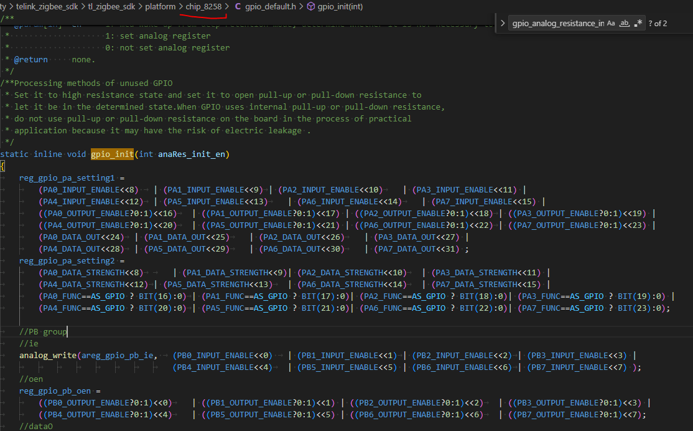This screenshot has width=693, height=431.
Task: Click reg_gpio_pb_oen assignment
Action: click(55, 391)
